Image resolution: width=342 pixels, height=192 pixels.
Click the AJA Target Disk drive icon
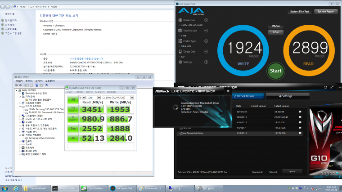180,51
